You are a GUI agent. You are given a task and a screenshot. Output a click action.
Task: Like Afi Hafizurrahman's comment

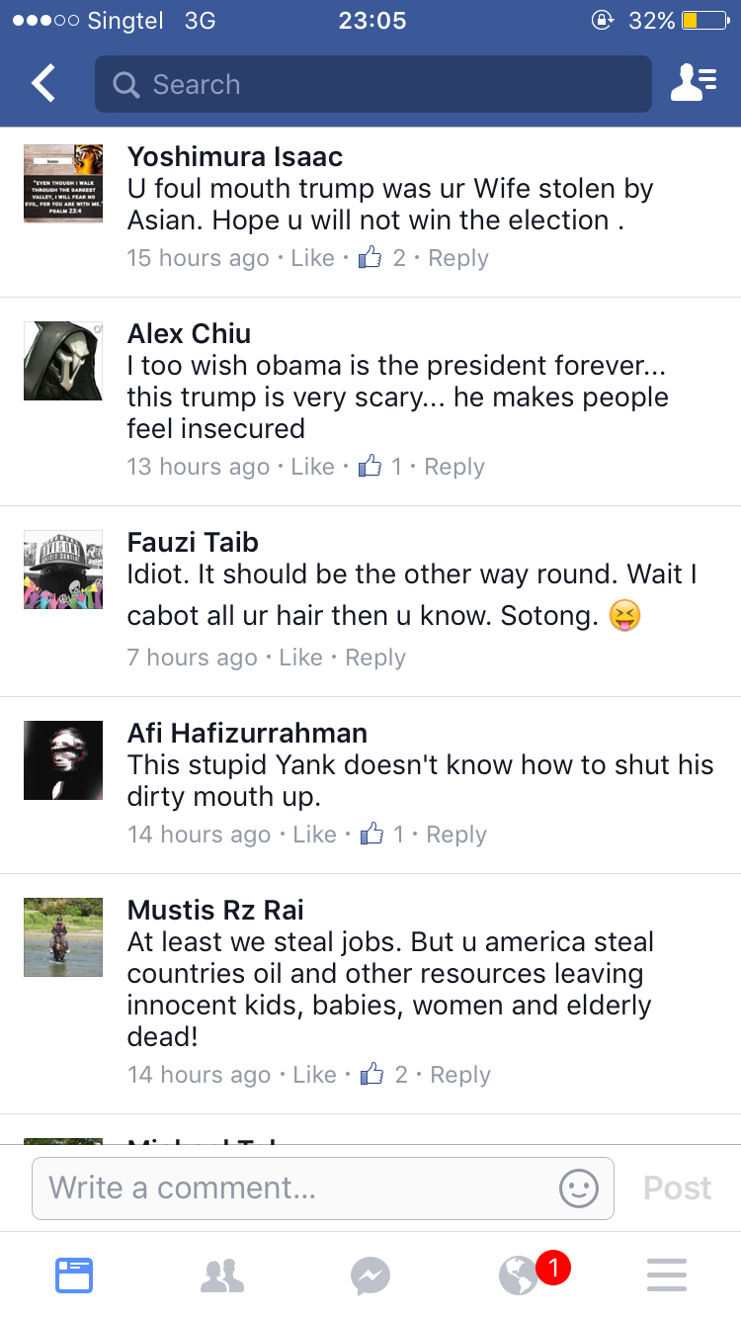point(315,835)
